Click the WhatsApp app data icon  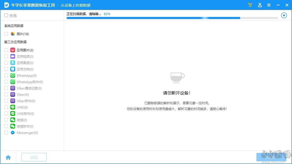click(x=12, y=75)
